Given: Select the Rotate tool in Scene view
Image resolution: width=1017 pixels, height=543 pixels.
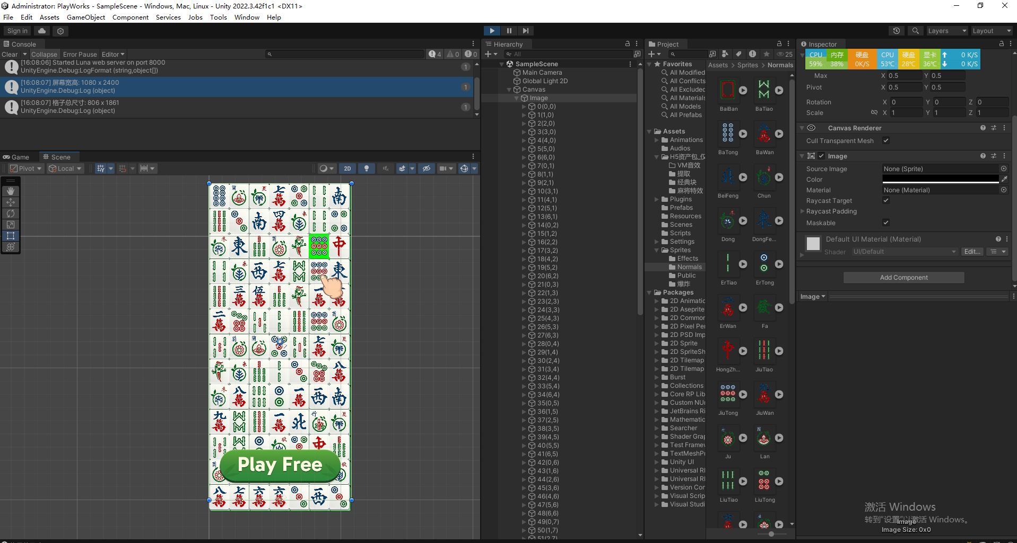Looking at the screenshot, I should click(11, 213).
